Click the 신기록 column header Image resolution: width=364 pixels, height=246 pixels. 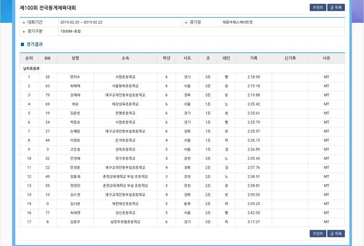pos(290,58)
